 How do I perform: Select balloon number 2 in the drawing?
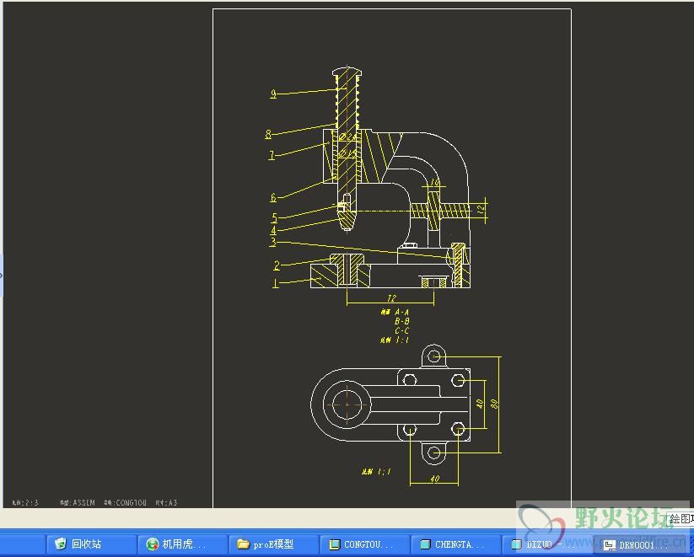(277, 265)
